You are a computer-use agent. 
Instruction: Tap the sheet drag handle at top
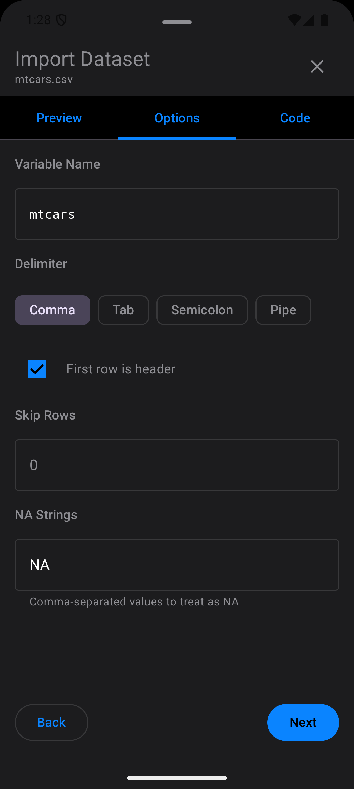pos(177,22)
